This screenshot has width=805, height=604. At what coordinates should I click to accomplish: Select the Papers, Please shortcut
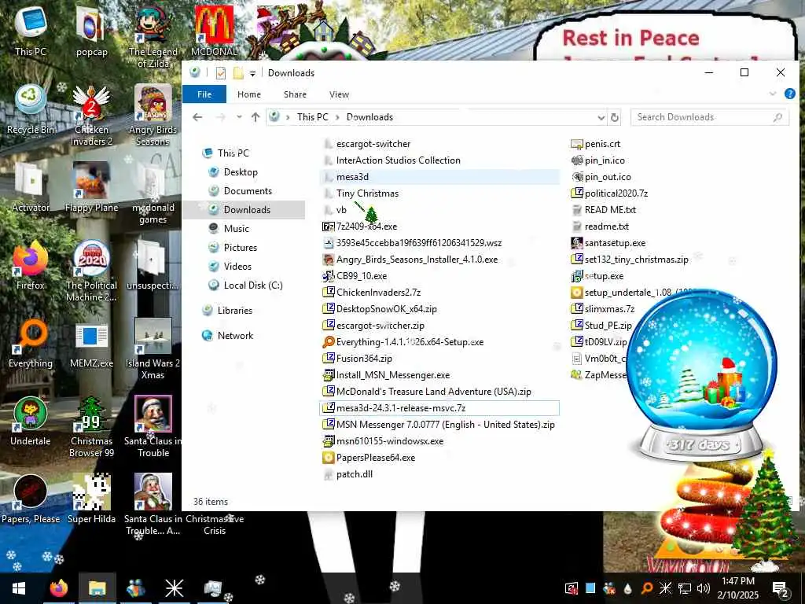[31, 499]
